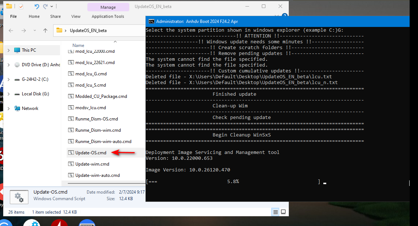Select mod_lcu_G.cmd file

pos(91,74)
